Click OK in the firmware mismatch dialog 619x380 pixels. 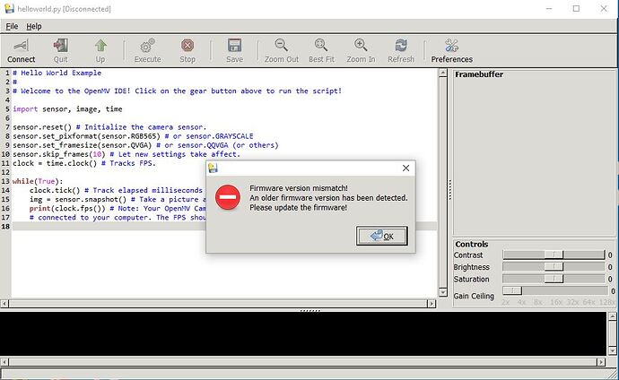point(382,236)
